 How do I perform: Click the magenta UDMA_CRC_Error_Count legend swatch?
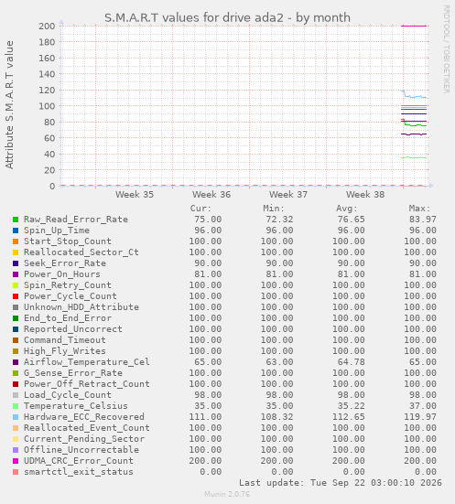tap(16, 461)
